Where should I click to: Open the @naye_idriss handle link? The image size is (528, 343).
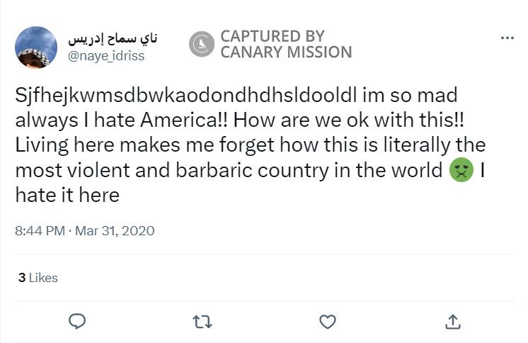[106, 56]
